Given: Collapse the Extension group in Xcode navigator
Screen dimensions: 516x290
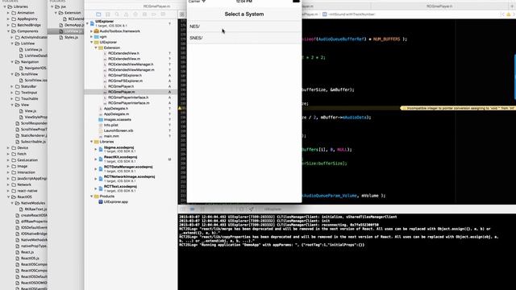Looking at the screenshot, I should [x=96, y=48].
